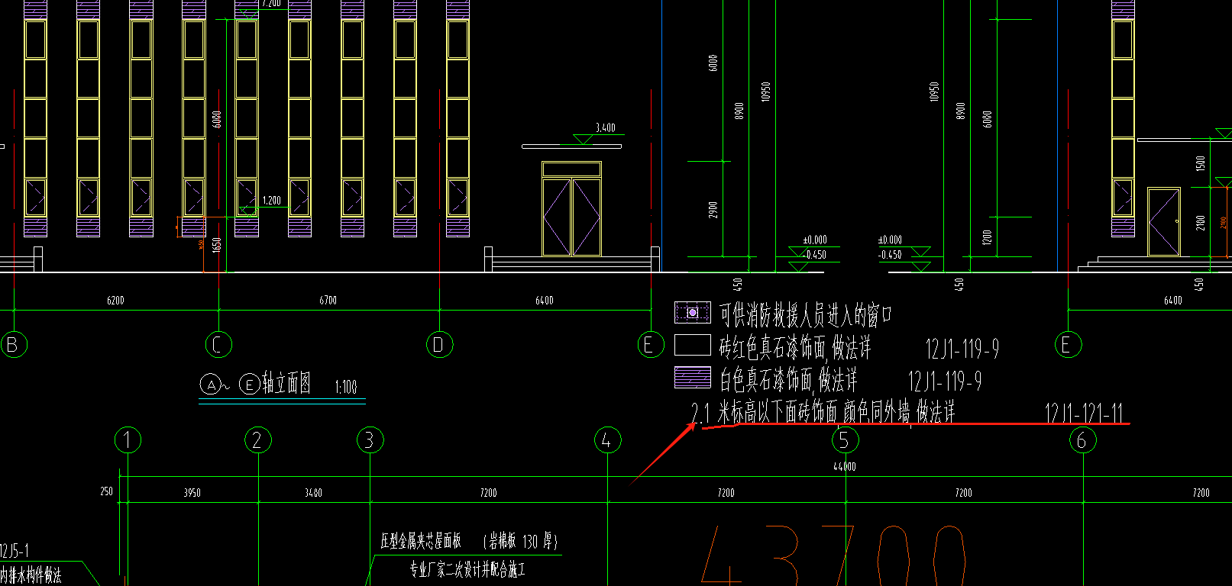Select the axis bubble labeled B
1232x586 pixels.
[13, 344]
